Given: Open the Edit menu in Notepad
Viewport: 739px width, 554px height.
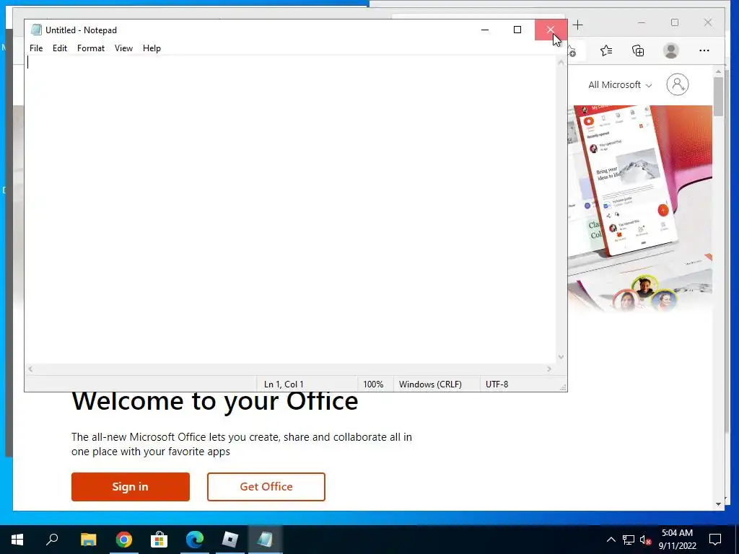Looking at the screenshot, I should coord(60,48).
